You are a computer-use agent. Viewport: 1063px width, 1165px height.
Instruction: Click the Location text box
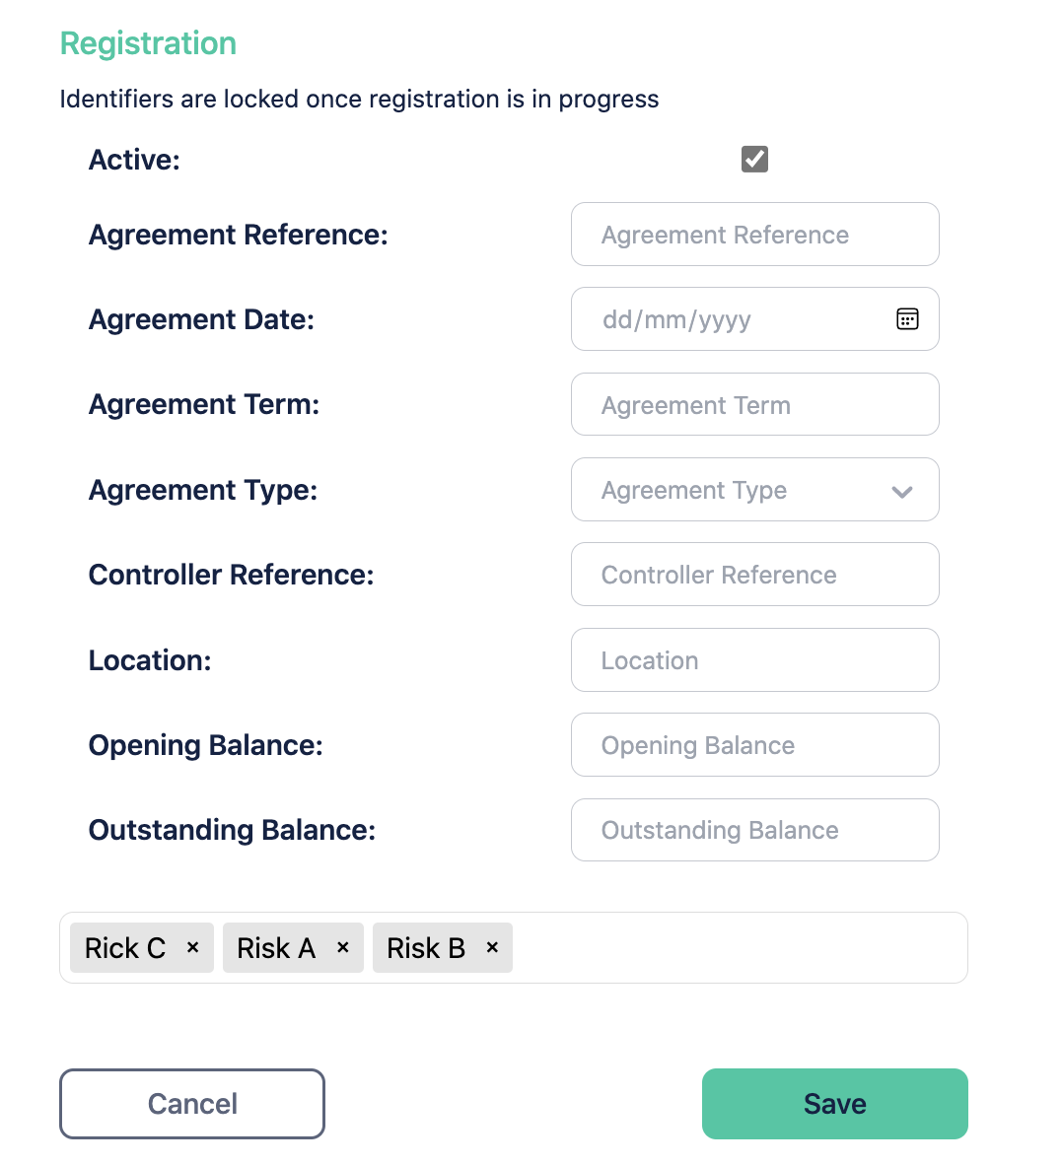click(x=754, y=660)
